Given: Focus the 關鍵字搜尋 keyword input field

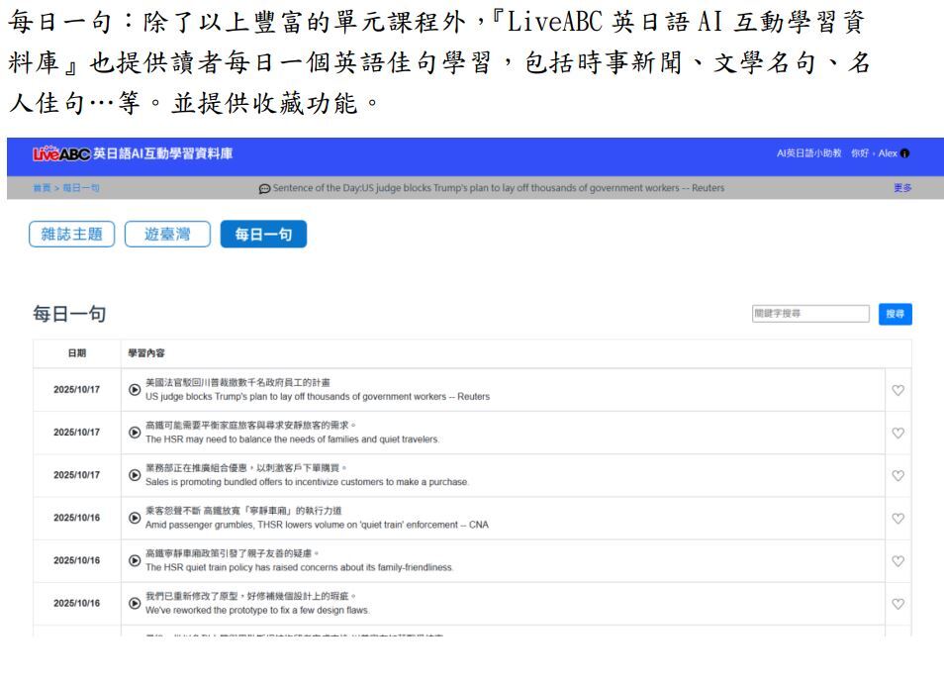Looking at the screenshot, I should [809, 314].
